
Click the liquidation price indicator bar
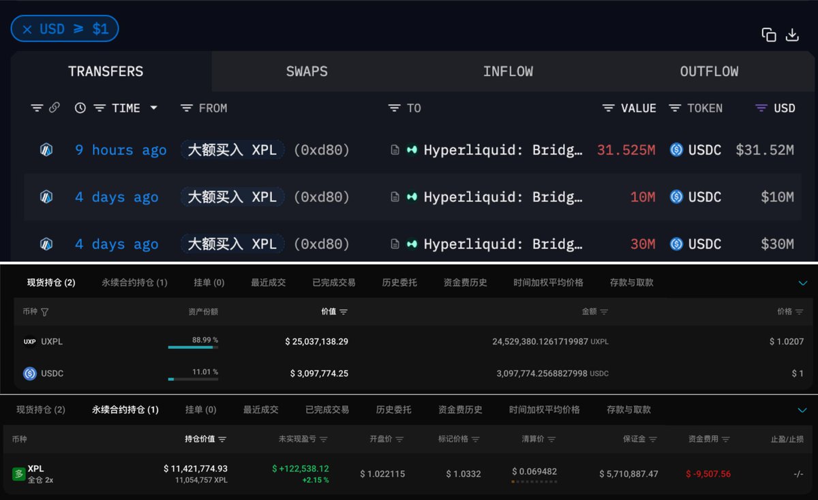pyautogui.click(x=534, y=482)
